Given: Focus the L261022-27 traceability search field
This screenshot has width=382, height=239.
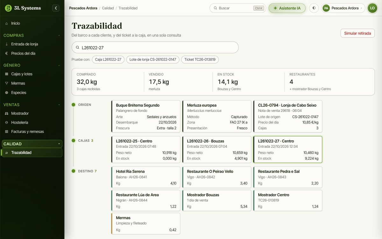Looking at the screenshot, I should (155, 47).
